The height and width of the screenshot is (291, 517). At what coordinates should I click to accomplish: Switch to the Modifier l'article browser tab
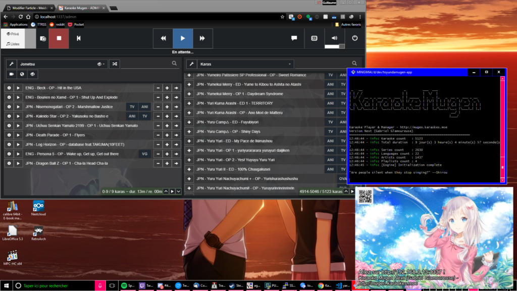[30, 8]
